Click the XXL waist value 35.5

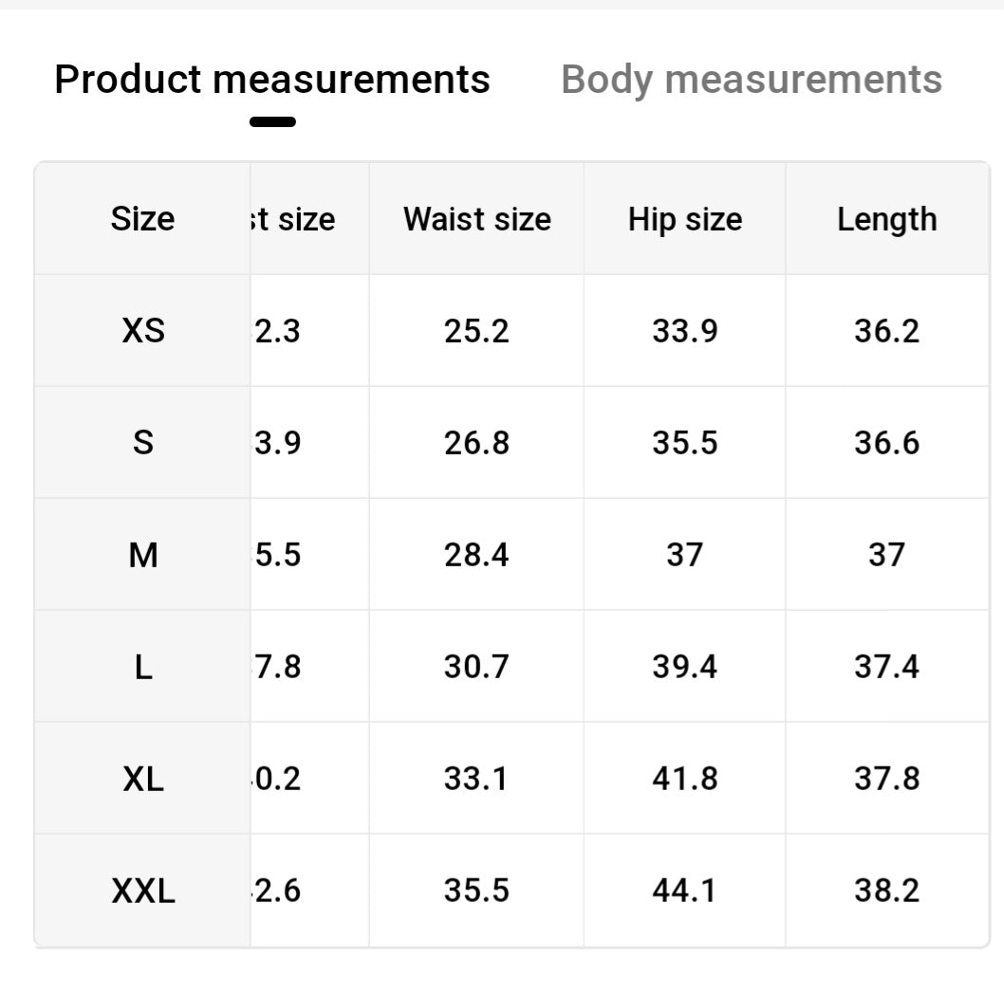476,891
